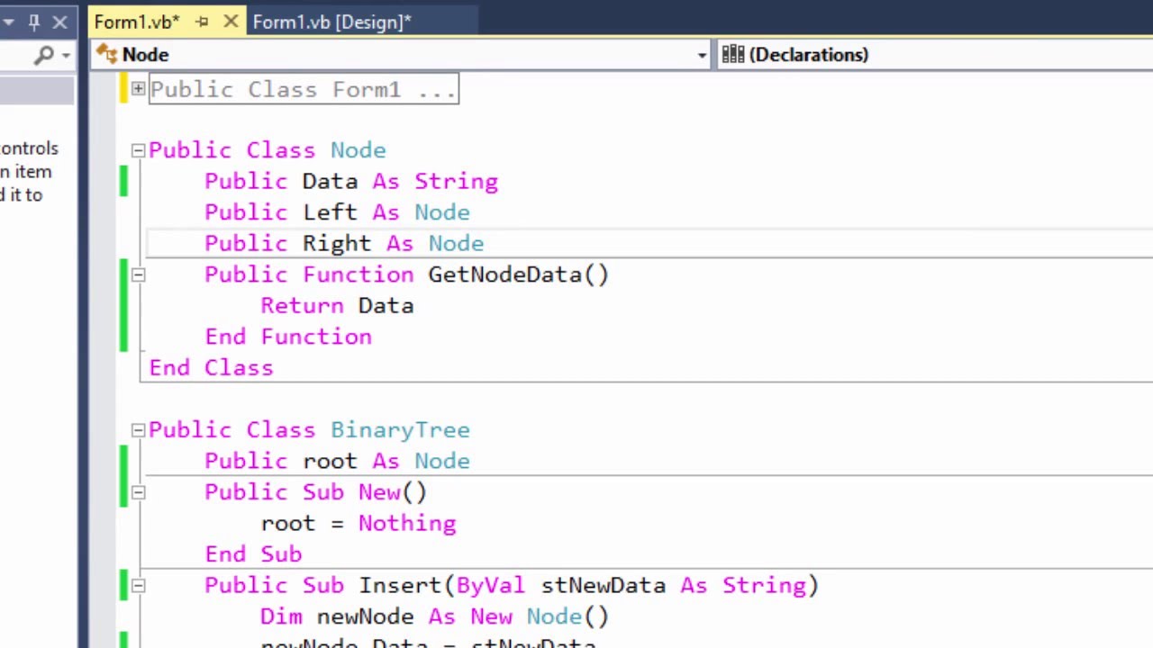Close the Form1.vb editor tab

[230, 22]
